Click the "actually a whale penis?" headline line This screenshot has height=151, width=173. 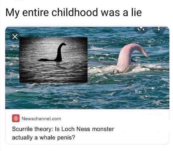[x=43, y=138]
